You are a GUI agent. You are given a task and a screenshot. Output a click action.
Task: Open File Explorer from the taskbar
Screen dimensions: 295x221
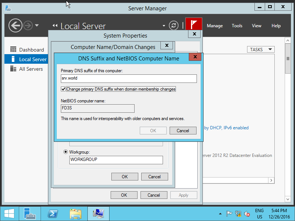(76, 214)
